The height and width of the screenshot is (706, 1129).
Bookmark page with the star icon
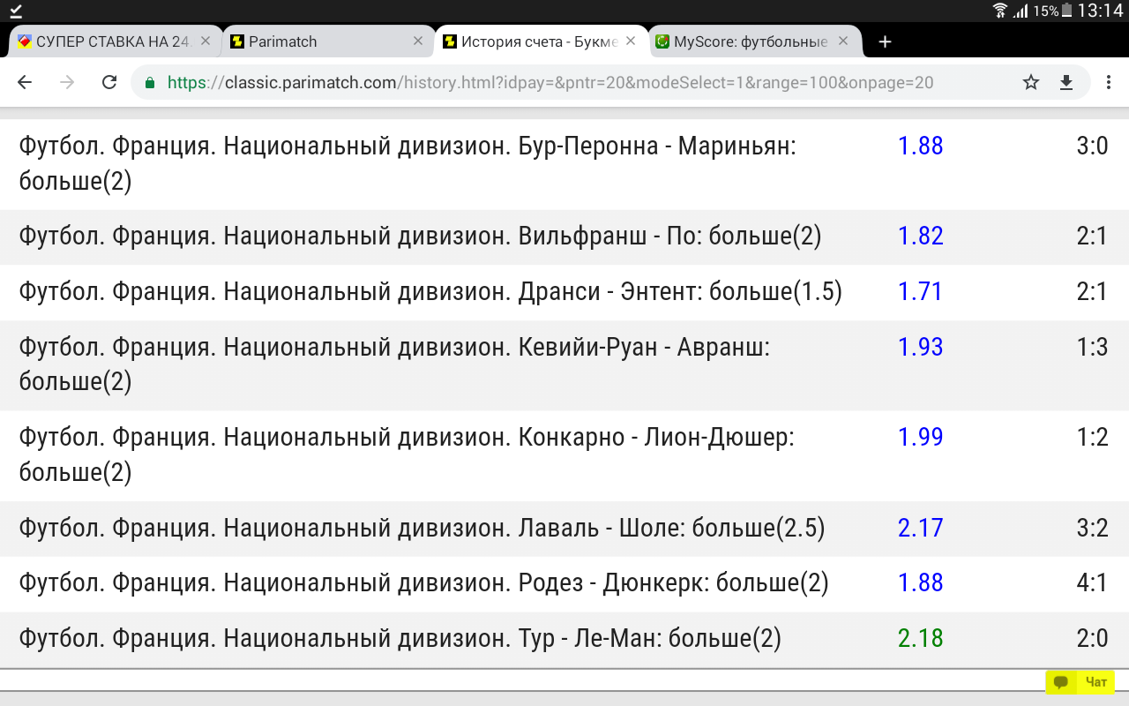(x=1030, y=82)
